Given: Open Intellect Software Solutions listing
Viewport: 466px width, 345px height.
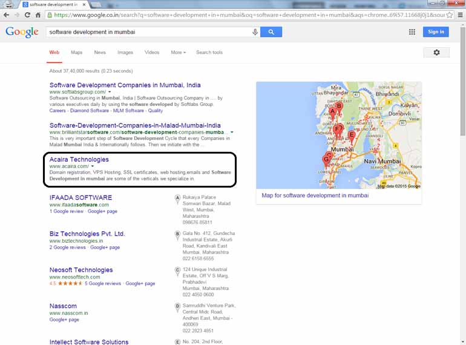Looking at the screenshot, I should click(89, 342).
